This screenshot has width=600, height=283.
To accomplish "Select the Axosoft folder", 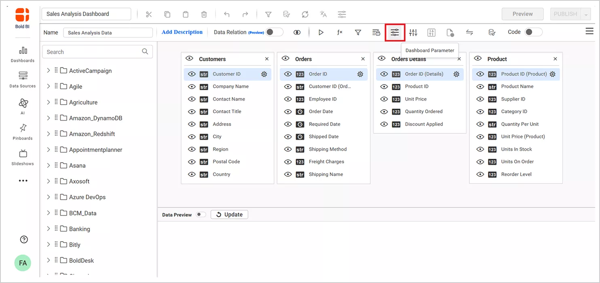I will [79, 181].
